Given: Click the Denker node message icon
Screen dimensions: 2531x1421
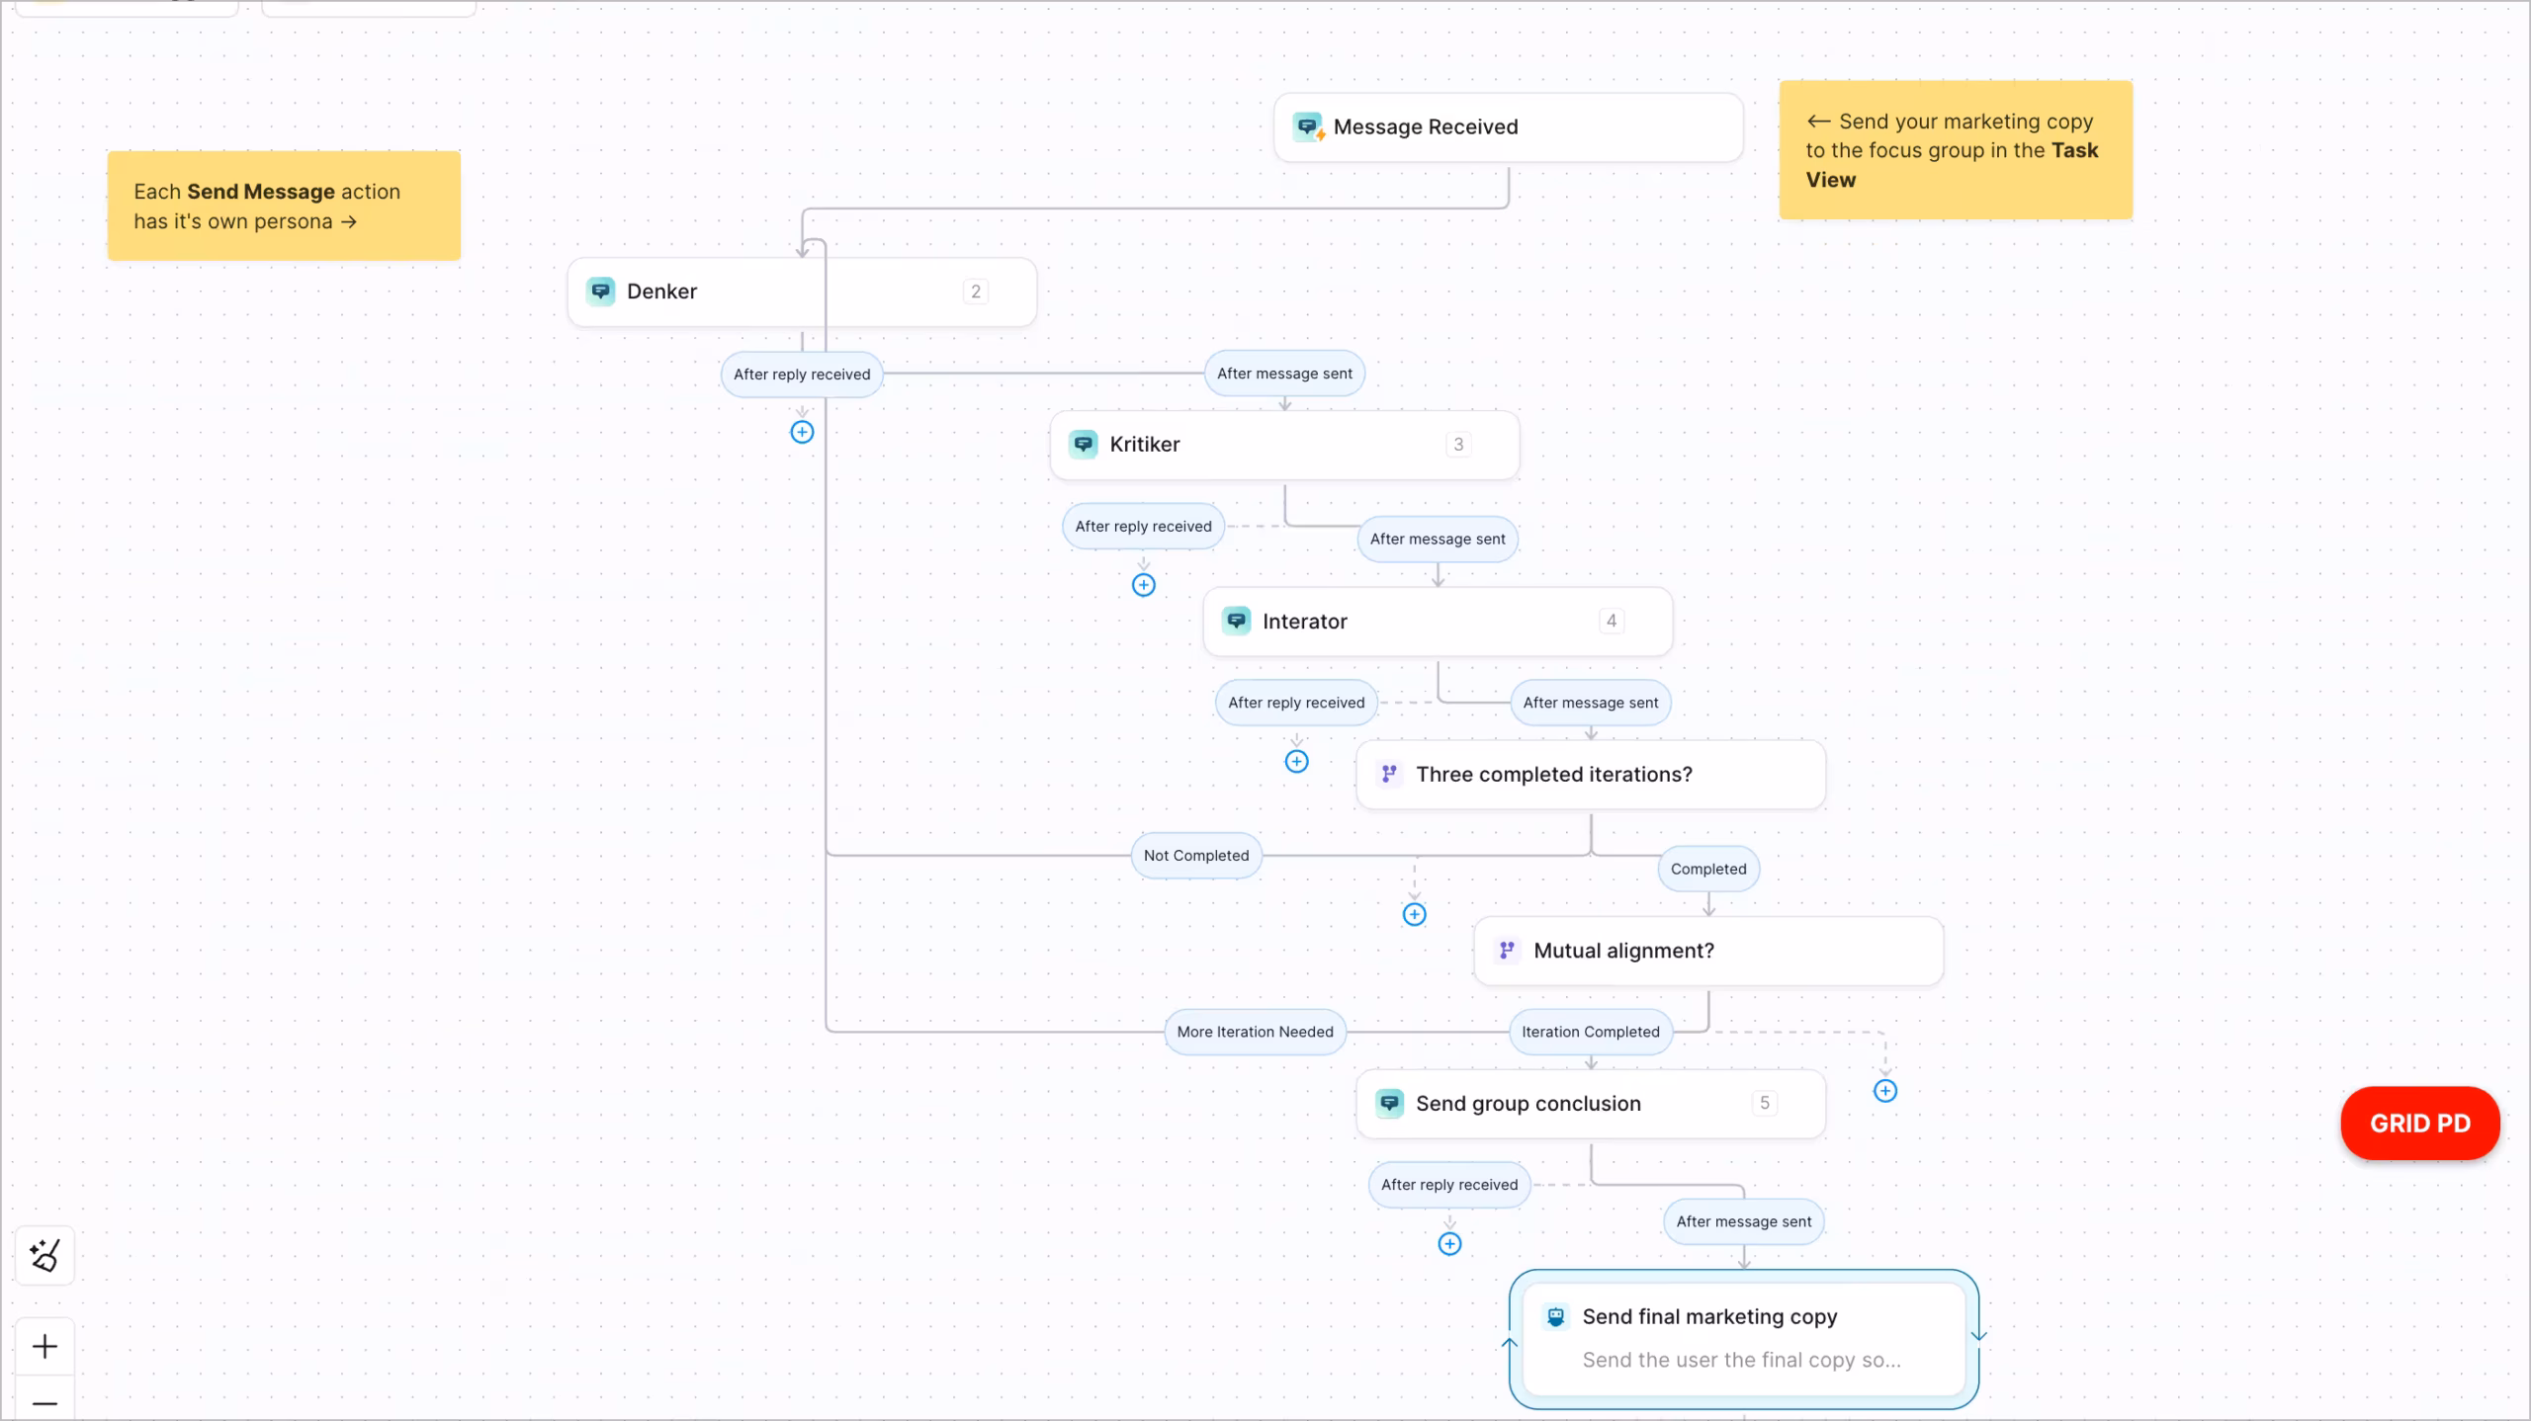Looking at the screenshot, I should pos(600,291).
